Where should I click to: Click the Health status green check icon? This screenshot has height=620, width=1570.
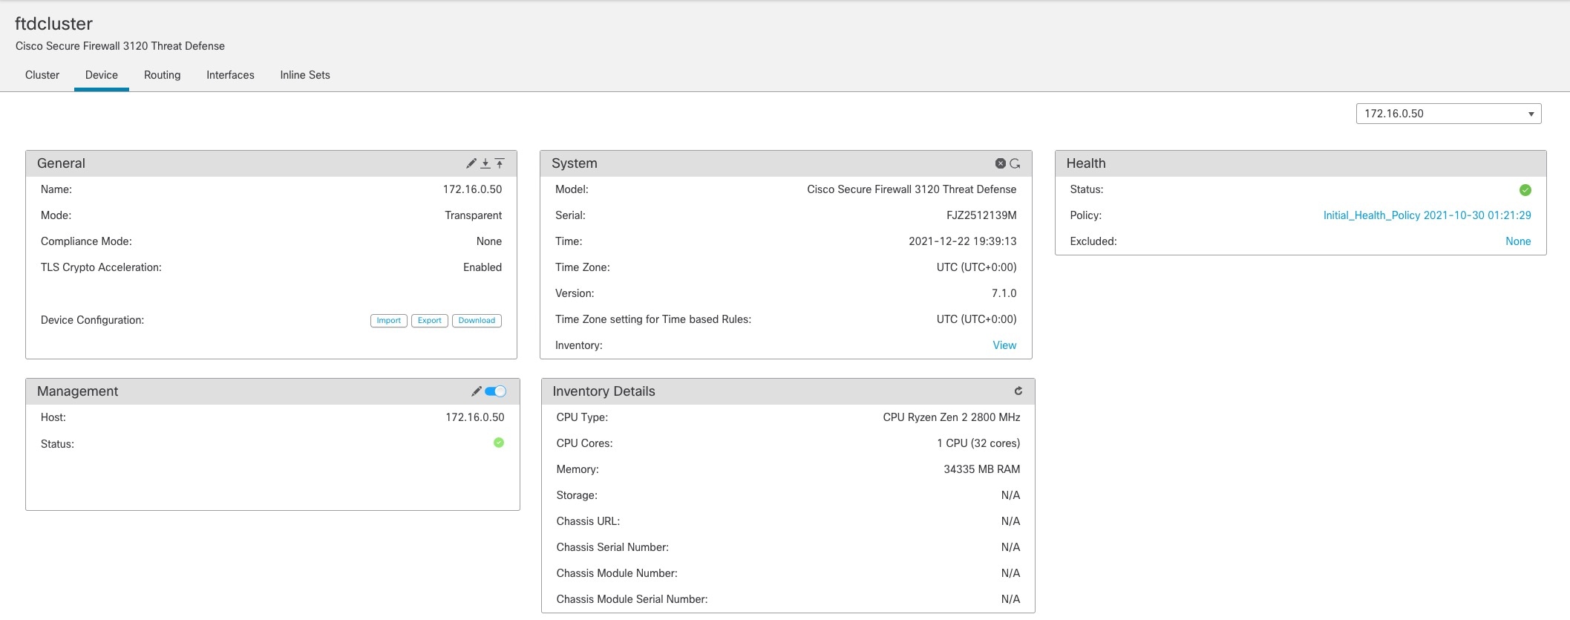pyautogui.click(x=1525, y=190)
